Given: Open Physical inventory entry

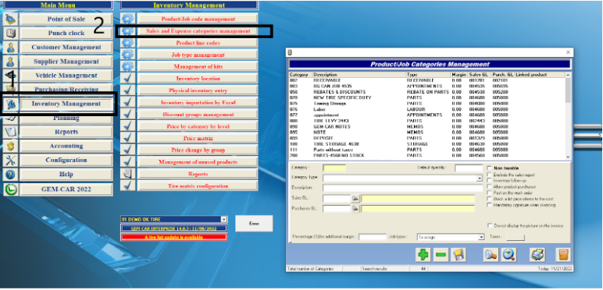Looking at the screenshot, I should (198, 90).
